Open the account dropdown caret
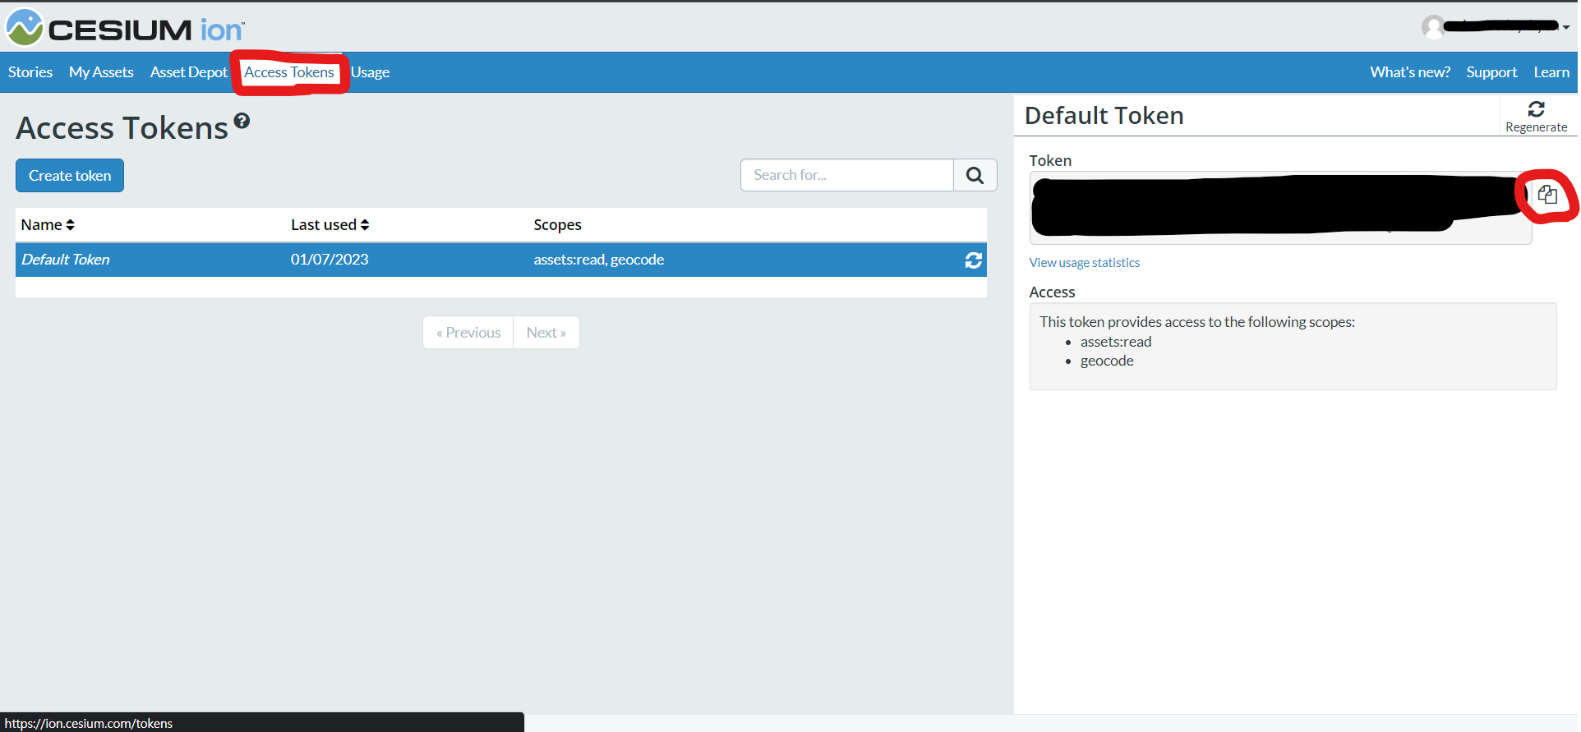Screen dimensions: 1581x732 (x=1566, y=27)
